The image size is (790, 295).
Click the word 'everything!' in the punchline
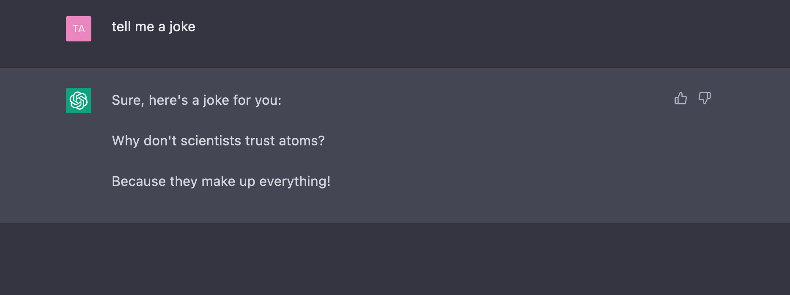(x=294, y=181)
